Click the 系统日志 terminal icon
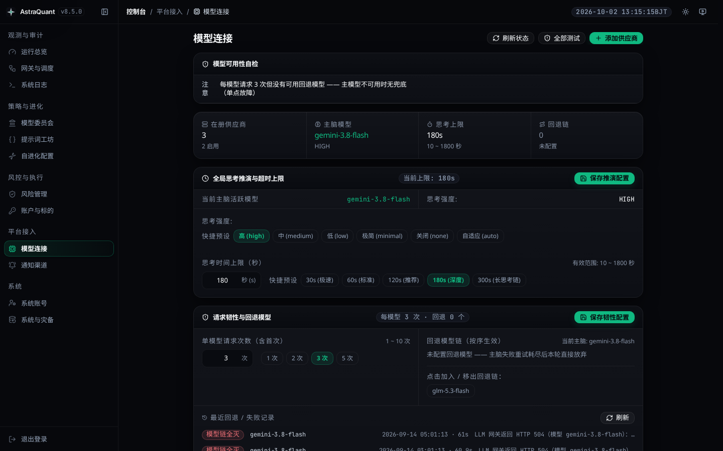 point(13,85)
